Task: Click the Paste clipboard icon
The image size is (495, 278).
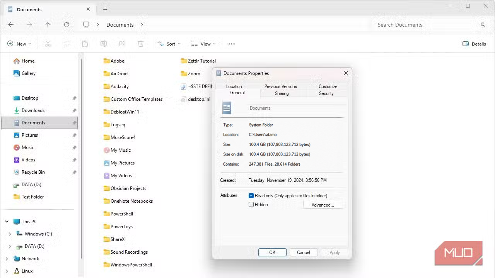Action: 85,44
